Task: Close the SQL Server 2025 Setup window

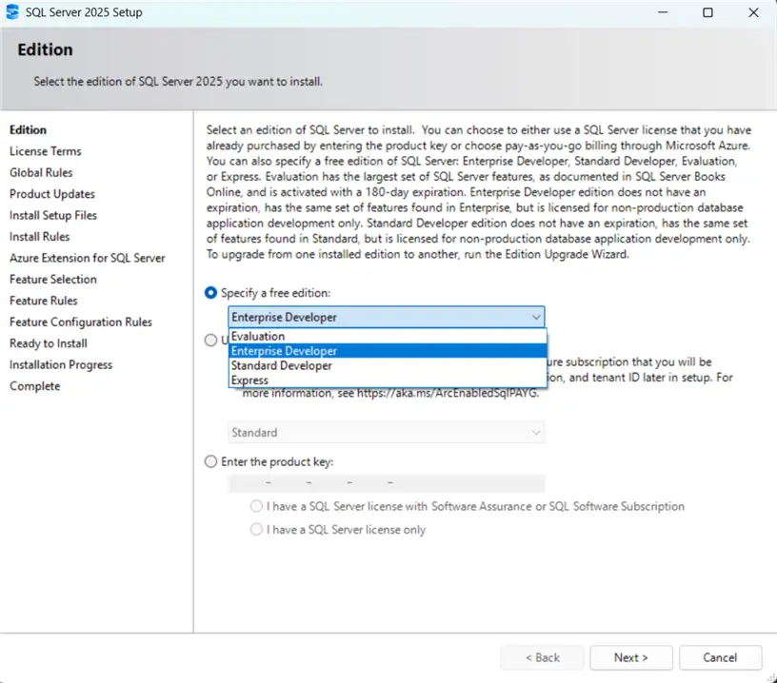Action: 753,12
